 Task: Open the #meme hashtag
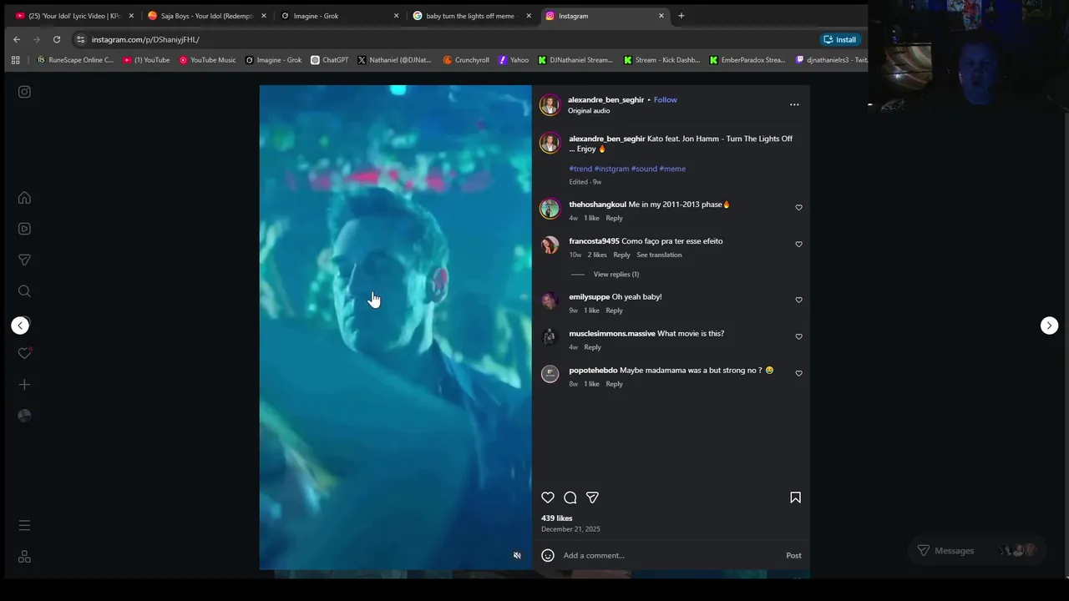pos(672,169)
